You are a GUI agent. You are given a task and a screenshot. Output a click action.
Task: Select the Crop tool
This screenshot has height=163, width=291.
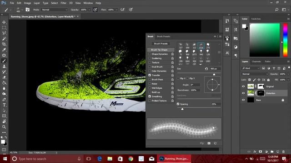coord(4,44)
